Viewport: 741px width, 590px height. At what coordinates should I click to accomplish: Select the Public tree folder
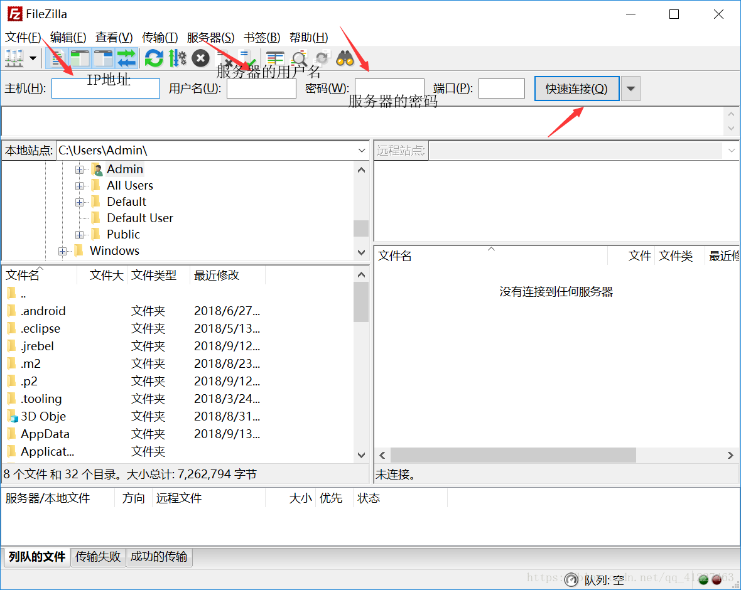[x=123, y=234]
